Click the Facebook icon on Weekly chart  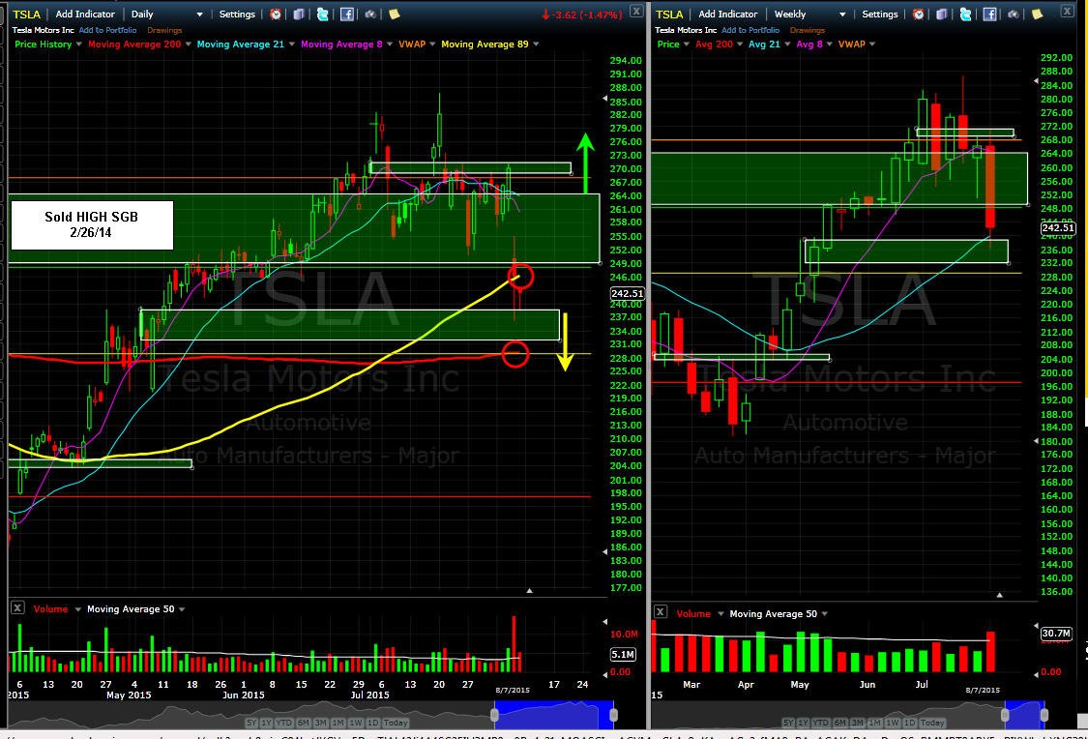pos(989,14)
